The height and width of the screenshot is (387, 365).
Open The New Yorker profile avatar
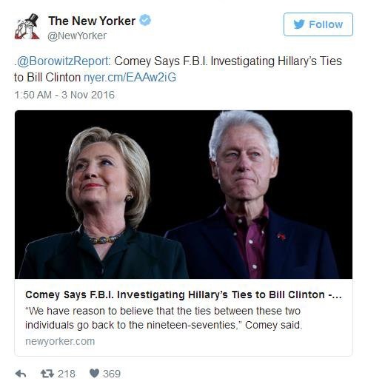click(x=27, y=27)
